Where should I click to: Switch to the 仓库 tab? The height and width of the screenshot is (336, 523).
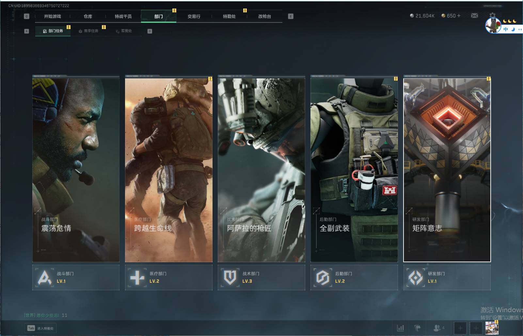pyautogui.click(x=88, y=16)
